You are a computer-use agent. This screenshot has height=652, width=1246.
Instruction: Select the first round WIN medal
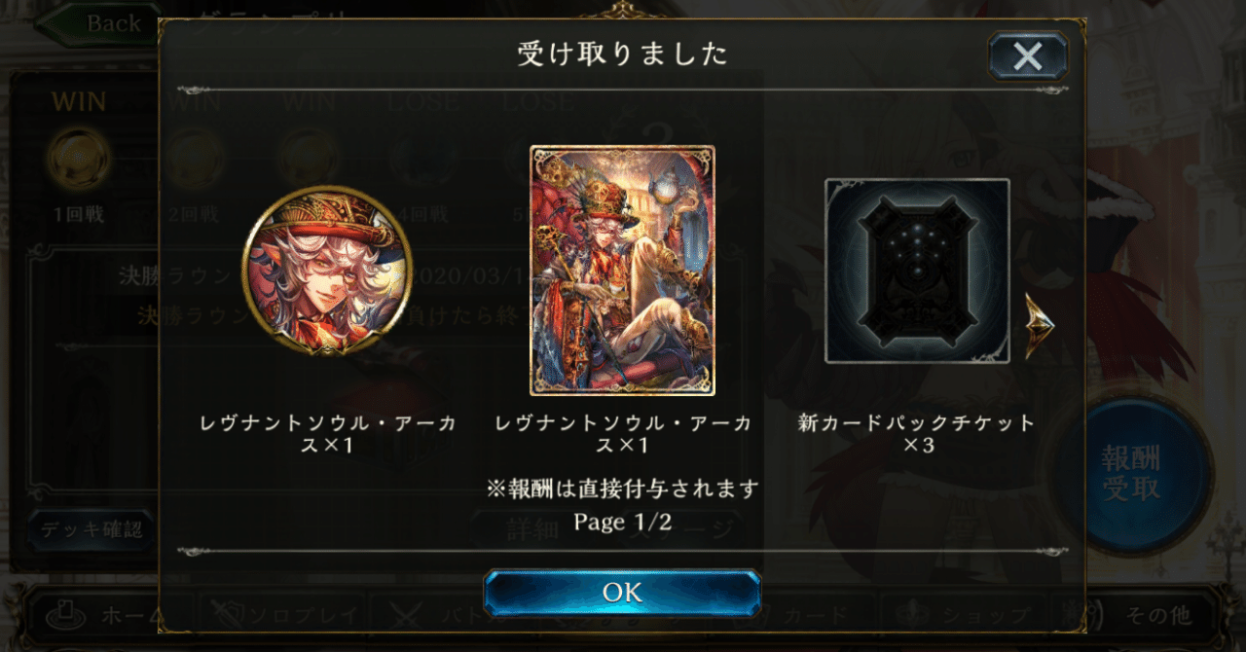(79, 158)
